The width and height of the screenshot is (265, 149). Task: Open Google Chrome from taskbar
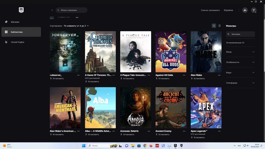pyautogui.click(x=145, y=146)
